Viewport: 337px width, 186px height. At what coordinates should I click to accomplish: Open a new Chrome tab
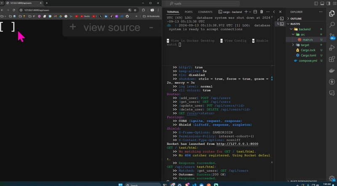pos(47,3)
